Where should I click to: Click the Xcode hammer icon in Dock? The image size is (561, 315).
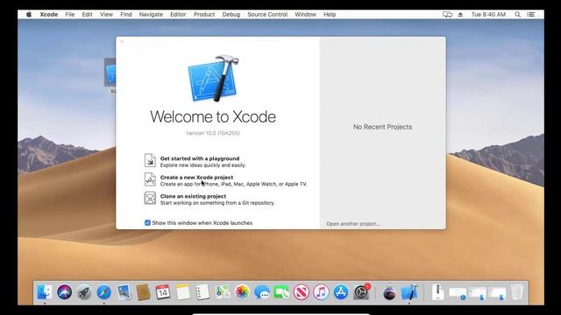(x=409, y=292)
